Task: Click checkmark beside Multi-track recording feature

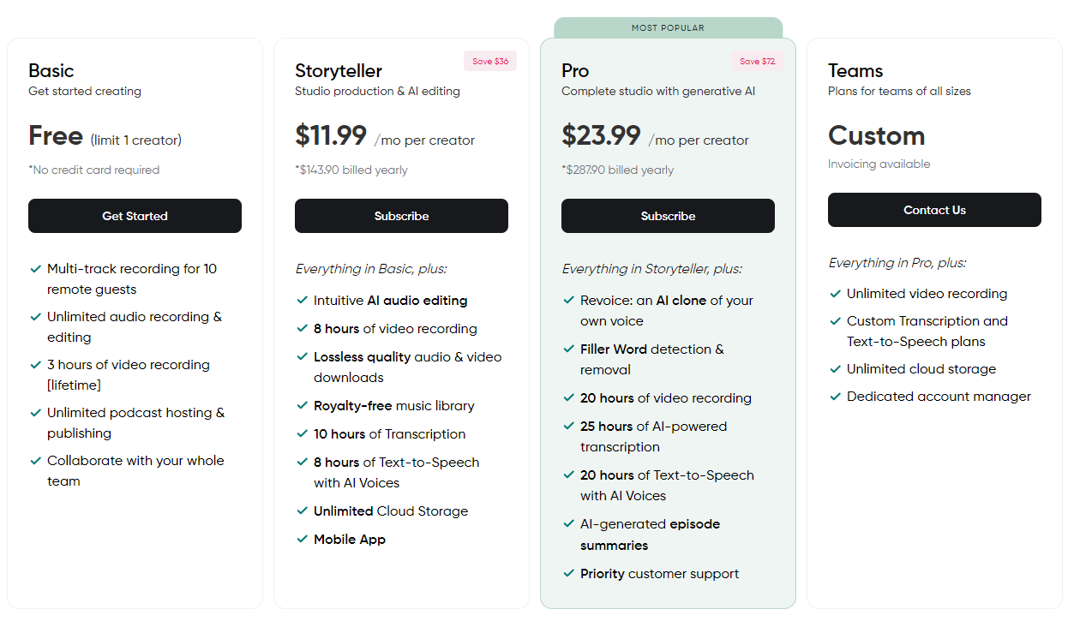Action: [x=35, y=269]
